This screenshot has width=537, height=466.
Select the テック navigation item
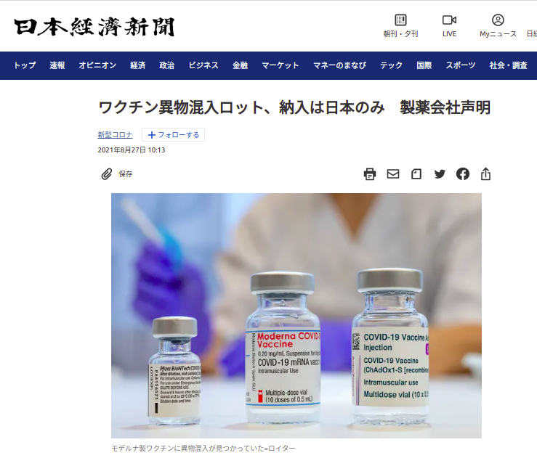tap(391, 65)
